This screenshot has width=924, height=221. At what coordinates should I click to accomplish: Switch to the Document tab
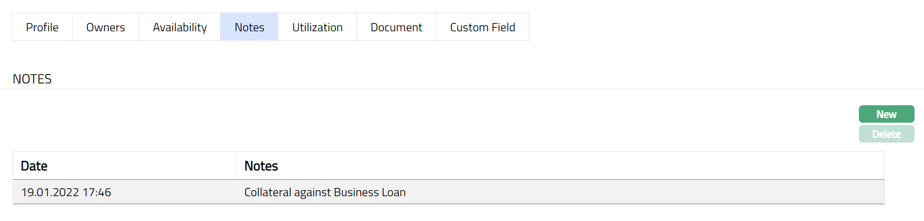click(x=396, y=27)
